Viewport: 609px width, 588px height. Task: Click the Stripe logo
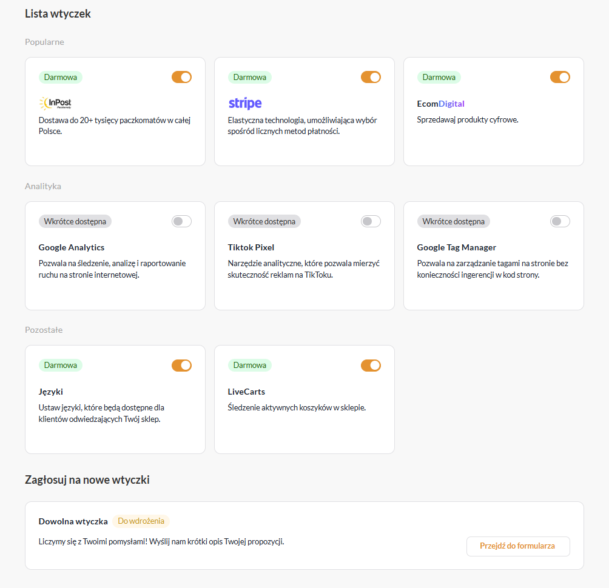click(245, 103)
